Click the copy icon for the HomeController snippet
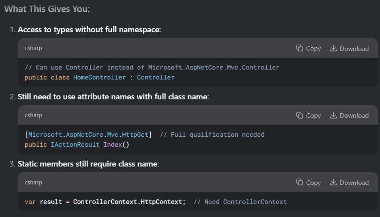Image resolution: width=380 pixels, height=217 pixels. (x=300, y=48)
